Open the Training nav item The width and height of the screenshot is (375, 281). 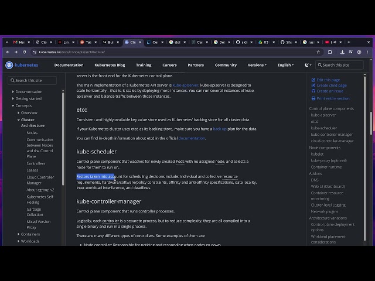(x=144, y=65)
